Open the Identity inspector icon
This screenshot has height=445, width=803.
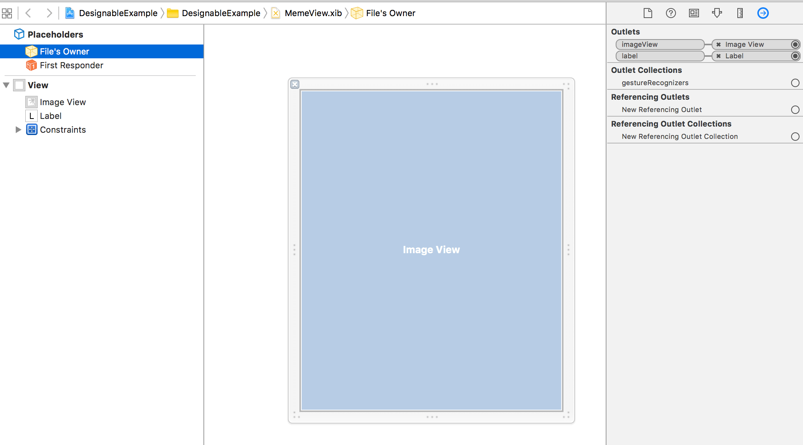694,13
